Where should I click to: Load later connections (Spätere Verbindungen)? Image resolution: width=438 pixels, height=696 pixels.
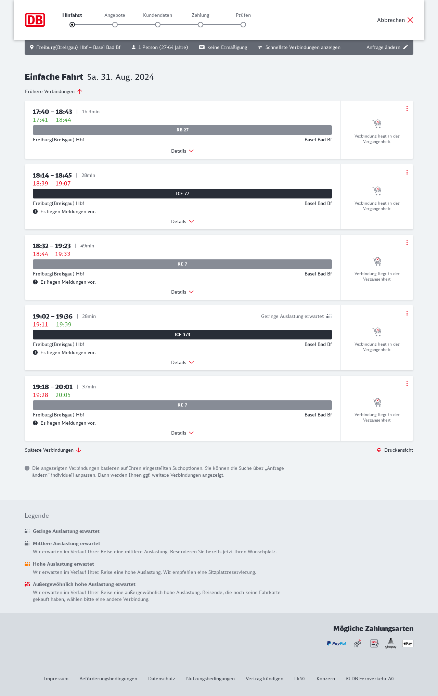click(53, 450)
